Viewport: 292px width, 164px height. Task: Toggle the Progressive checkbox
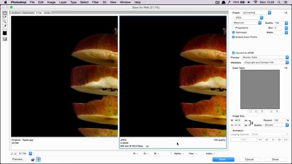click(233, 28)
